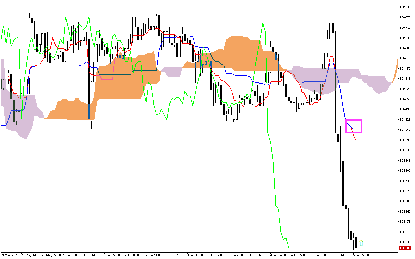The height and width of the screenshot is (259, 415).
Task: Click the 1.34515 price axis label
Action: point(405,58)
